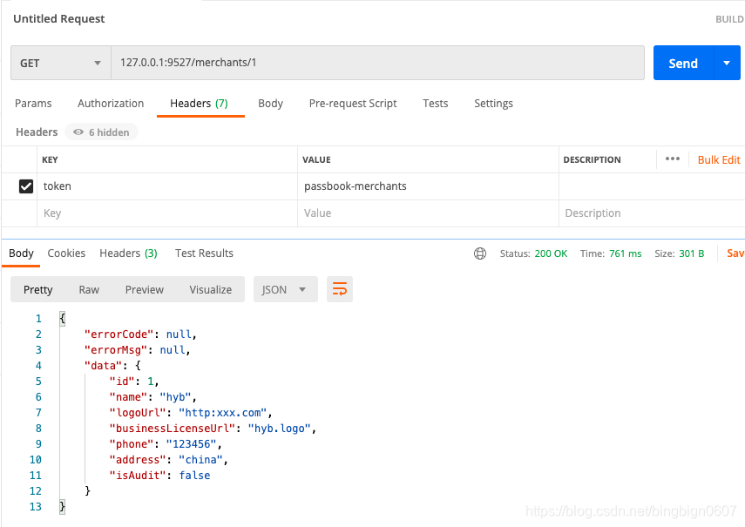Switch to the Tests tab
Screen dimensions: 745x527
(435, 104)
